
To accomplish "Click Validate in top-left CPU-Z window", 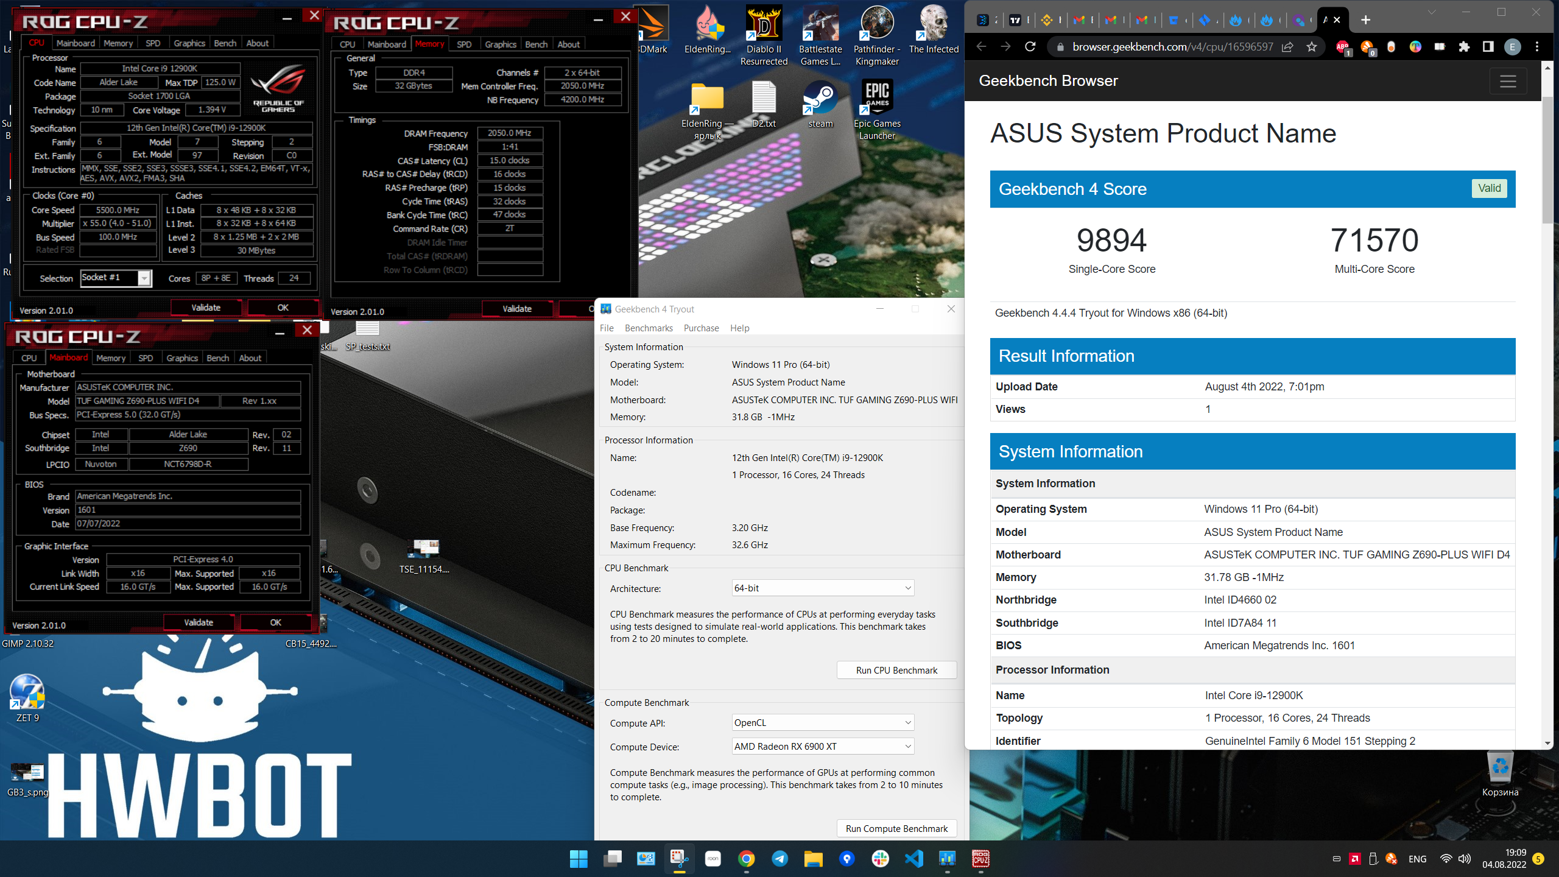I will point(206,308).
